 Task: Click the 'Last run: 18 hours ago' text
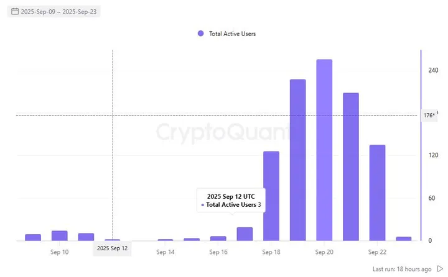pos(402,269)
